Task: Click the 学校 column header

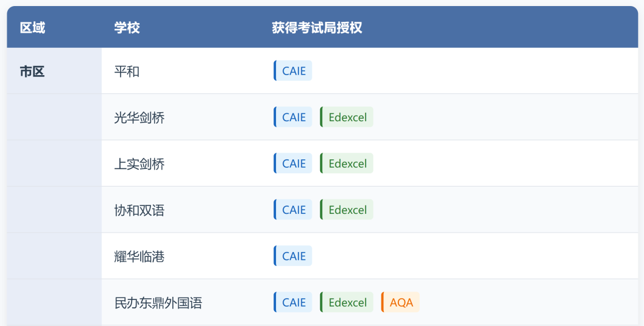Action: point(127,27)
